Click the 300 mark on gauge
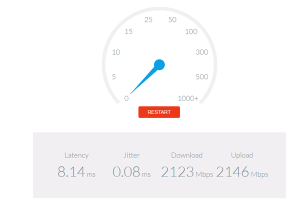 pos(202,52)
